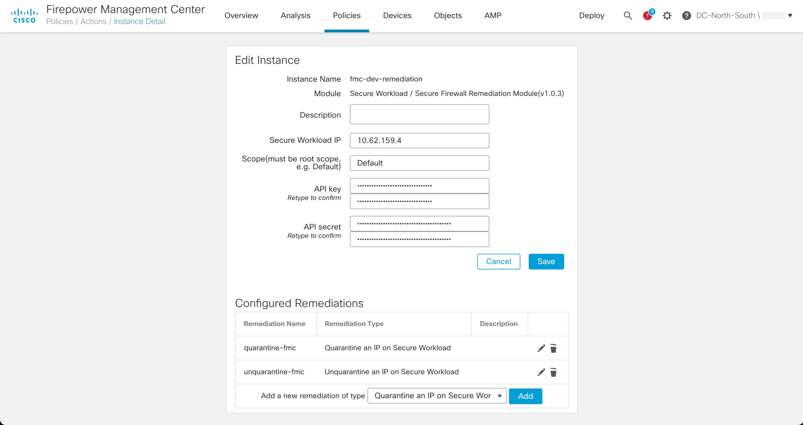Delete the unquarantine-fmc remediation via trash icon
The image size is (803, 425).
click(x=554, y=372)
